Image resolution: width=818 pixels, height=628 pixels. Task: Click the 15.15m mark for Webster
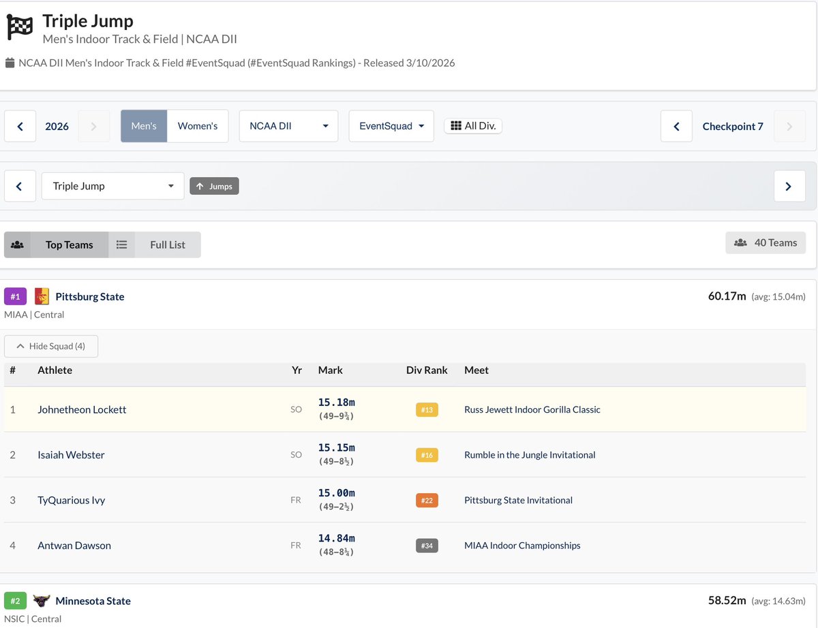click(x=337, y=448)
